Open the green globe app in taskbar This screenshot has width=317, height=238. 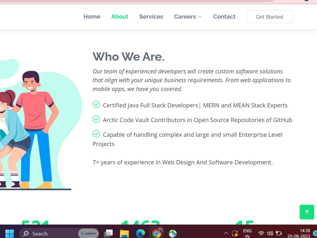173,234
